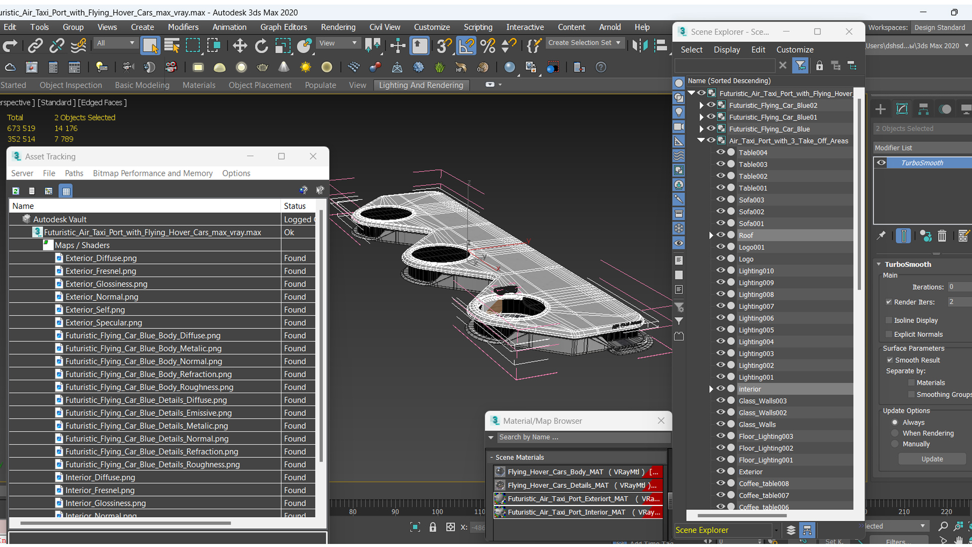The width and height of the screenshot is (972, 547).
Task: Toggle visibility of Interior layer
Action: tap(720, 388)
